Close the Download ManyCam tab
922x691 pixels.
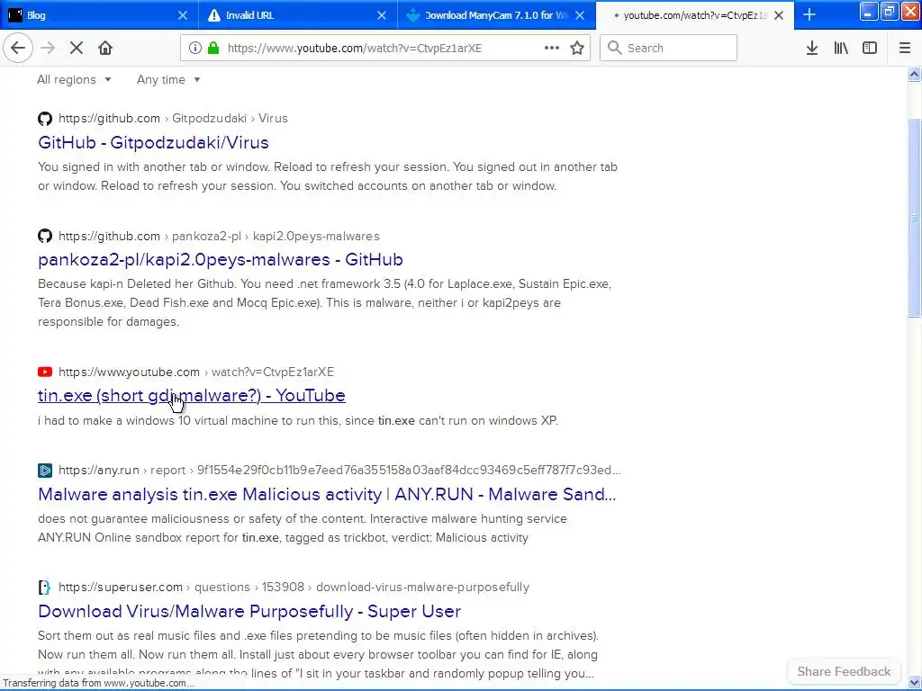click(x=580, y=15)
